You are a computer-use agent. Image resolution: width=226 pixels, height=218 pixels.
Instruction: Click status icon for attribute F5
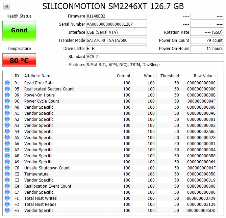[x=7, y=210]
